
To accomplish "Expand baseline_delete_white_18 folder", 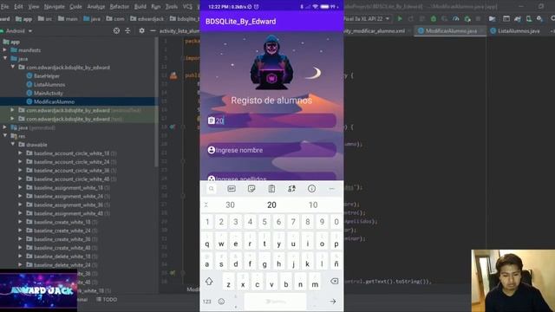I will (x=20, y=257).
